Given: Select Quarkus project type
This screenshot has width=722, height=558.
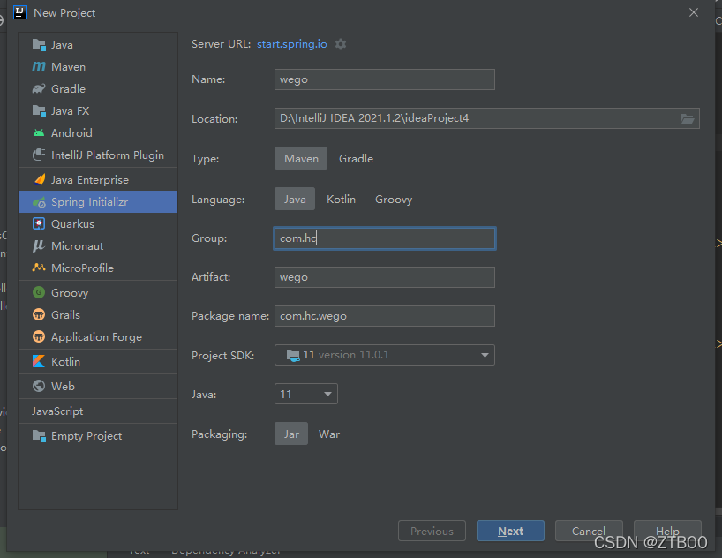Looking at the screenshot, I should point(98,223).
